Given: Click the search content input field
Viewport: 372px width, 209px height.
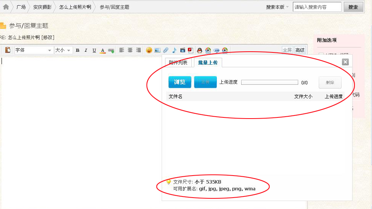Looking at the screenshot, I should point(317,7).
